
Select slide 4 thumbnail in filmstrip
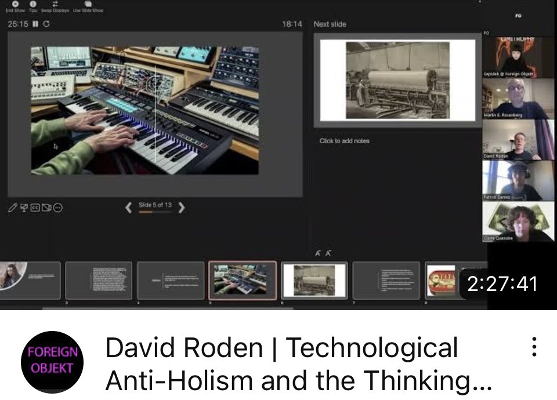pyautogui.click(x=171, y=281)
